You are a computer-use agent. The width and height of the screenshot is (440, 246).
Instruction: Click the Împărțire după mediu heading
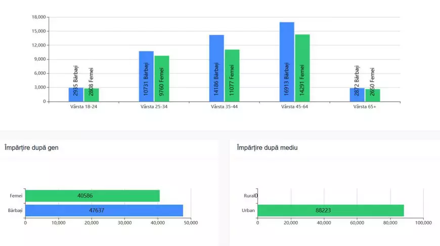click(267, 148)
